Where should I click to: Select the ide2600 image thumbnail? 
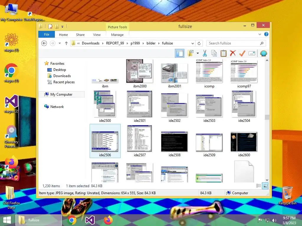point(244,142)
